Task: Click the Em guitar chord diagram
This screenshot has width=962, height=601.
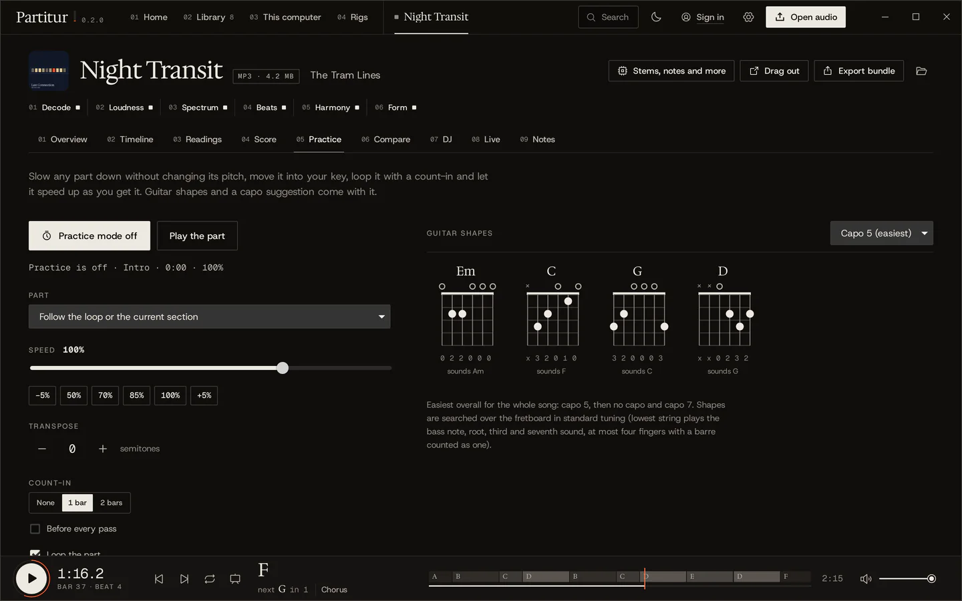Action: 466,319
